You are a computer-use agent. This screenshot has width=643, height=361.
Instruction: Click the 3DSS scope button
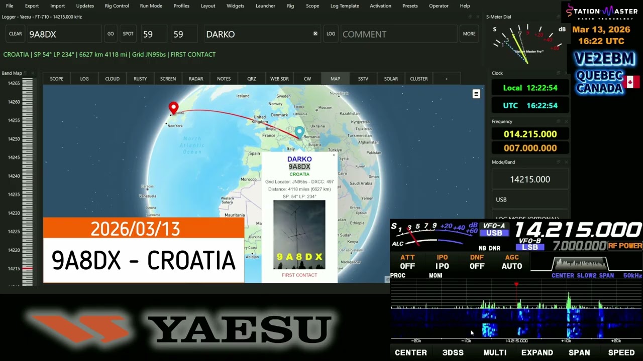pyautogui.click(x=453, y=352)
